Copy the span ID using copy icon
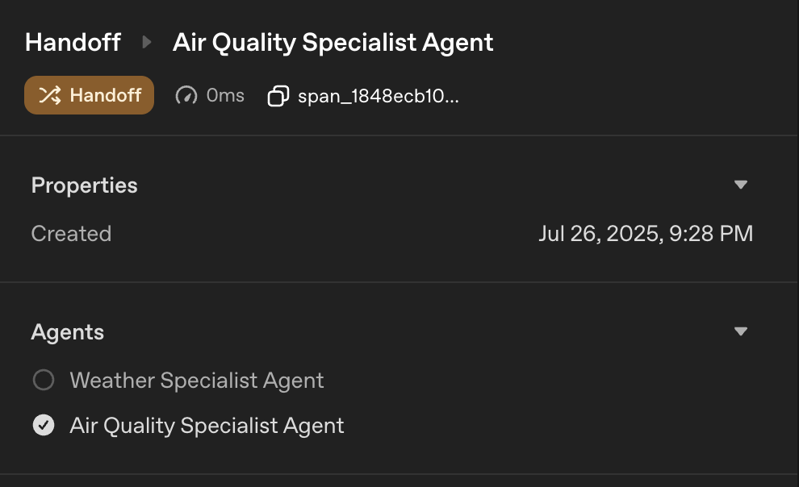The height and width of the screenshot is (487, 799). pos(278,97)
